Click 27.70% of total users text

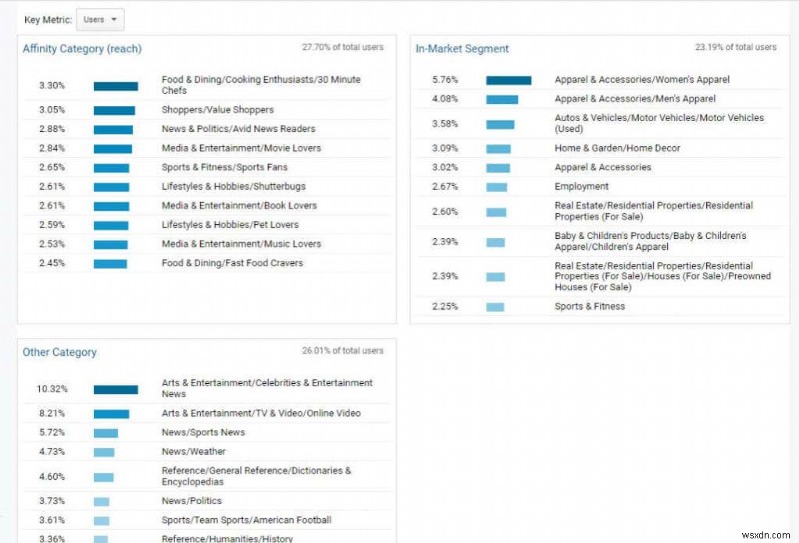coord(342,47)
